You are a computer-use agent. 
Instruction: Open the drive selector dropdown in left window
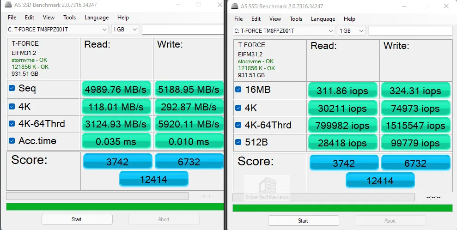pos(58,30)
